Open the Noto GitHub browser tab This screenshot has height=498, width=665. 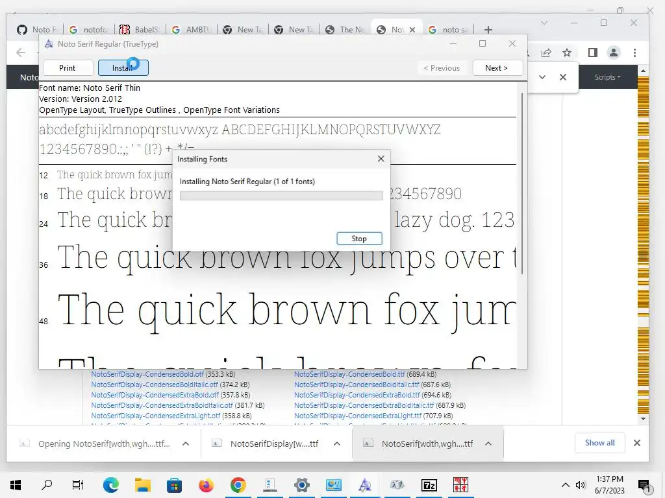(x=37, y=30)
